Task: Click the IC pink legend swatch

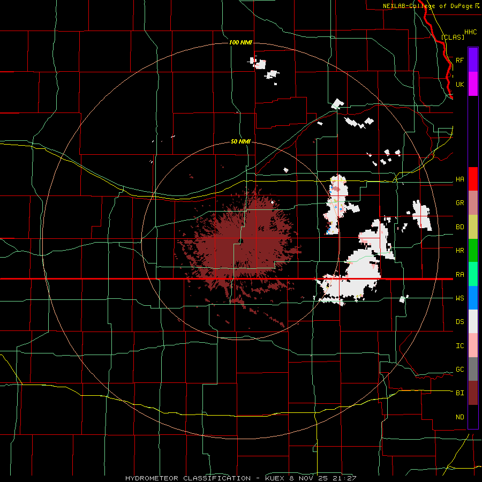Action: 473,345
